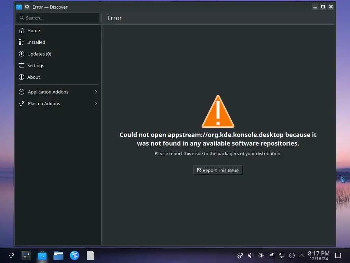
Task: Click the 8:17 PM clock
Action: tap(319, 255)
